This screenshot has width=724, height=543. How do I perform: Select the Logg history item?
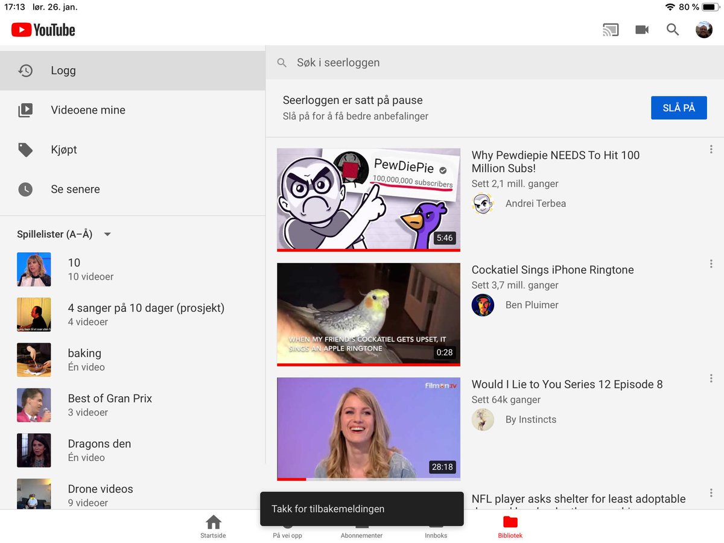tap(133, 71)
